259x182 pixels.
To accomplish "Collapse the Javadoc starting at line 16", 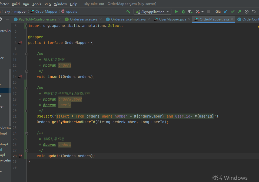I will [26, 88].
